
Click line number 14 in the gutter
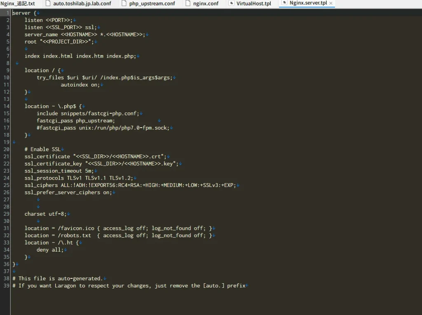(x=7, y=106)
